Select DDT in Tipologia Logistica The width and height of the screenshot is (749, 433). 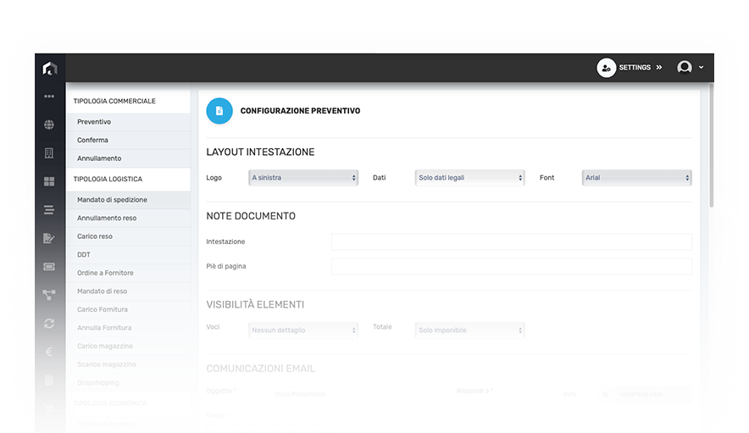(x=128, y=255)
